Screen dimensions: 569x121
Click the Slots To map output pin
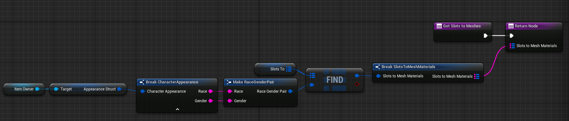coord(289,69)
